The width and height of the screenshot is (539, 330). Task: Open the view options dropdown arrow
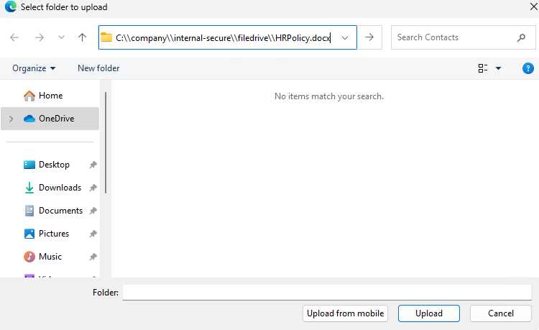pos(498,68)
